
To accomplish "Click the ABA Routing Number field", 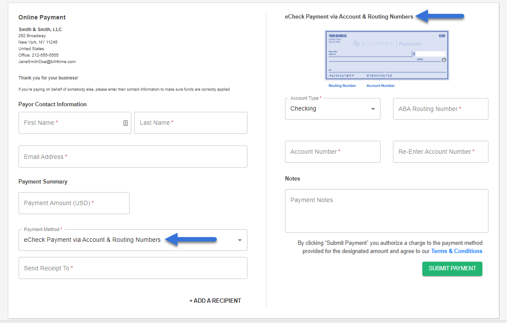I will pyautogui.click(x=440, y=109).
